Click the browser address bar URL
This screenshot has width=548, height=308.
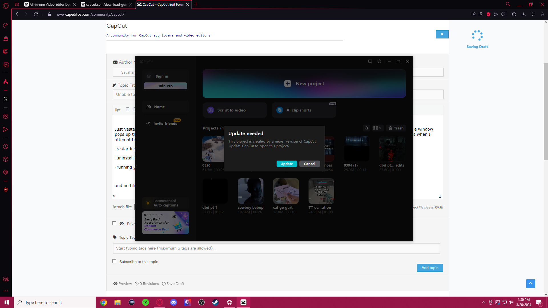pos(90,14)
